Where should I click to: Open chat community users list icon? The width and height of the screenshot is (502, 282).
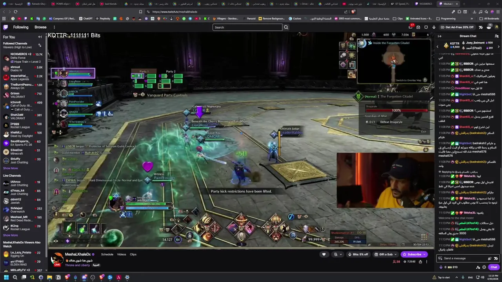pyautogui.click(x=497, y=36)
